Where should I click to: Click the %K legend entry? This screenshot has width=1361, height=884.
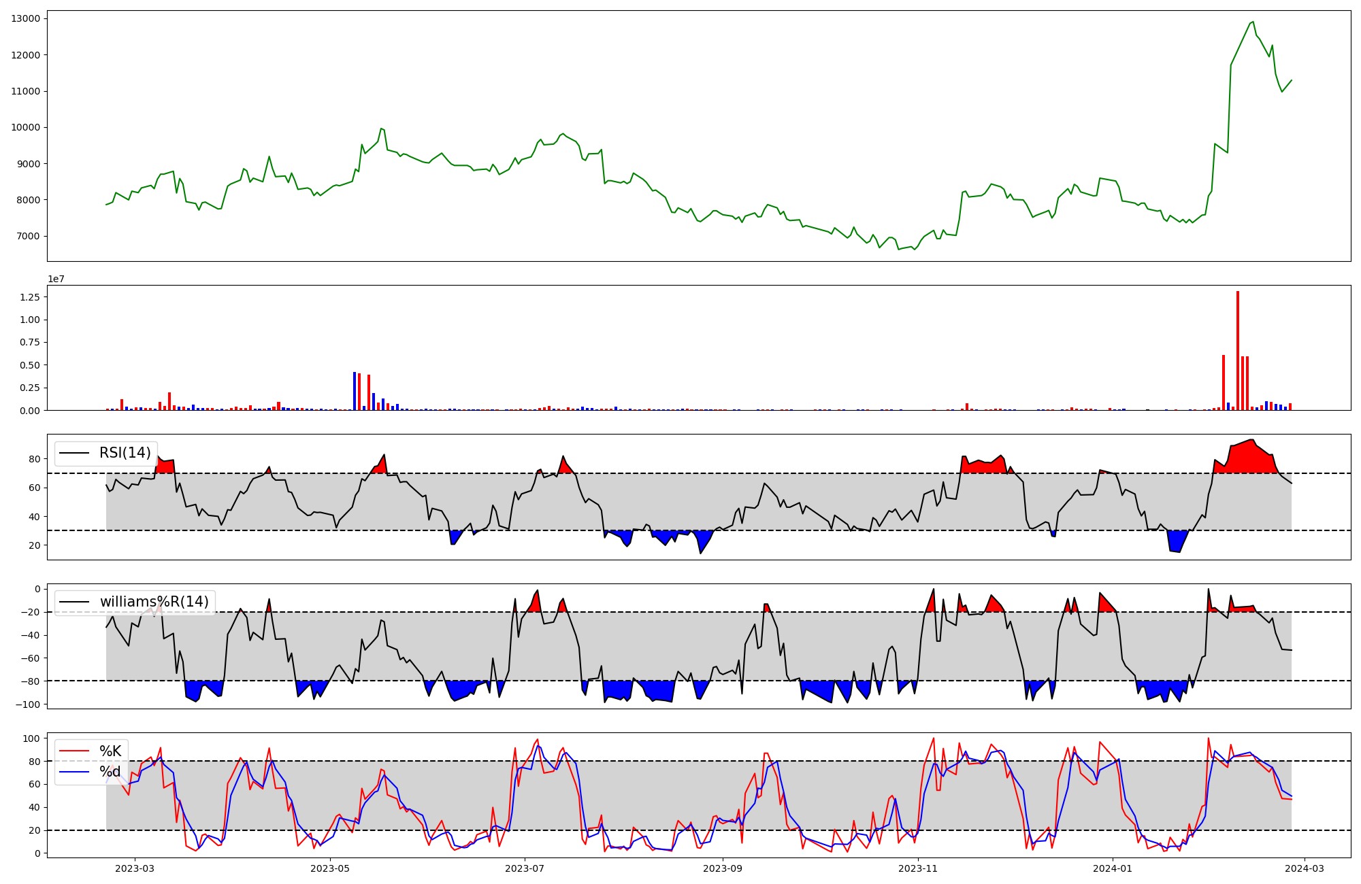110,751
